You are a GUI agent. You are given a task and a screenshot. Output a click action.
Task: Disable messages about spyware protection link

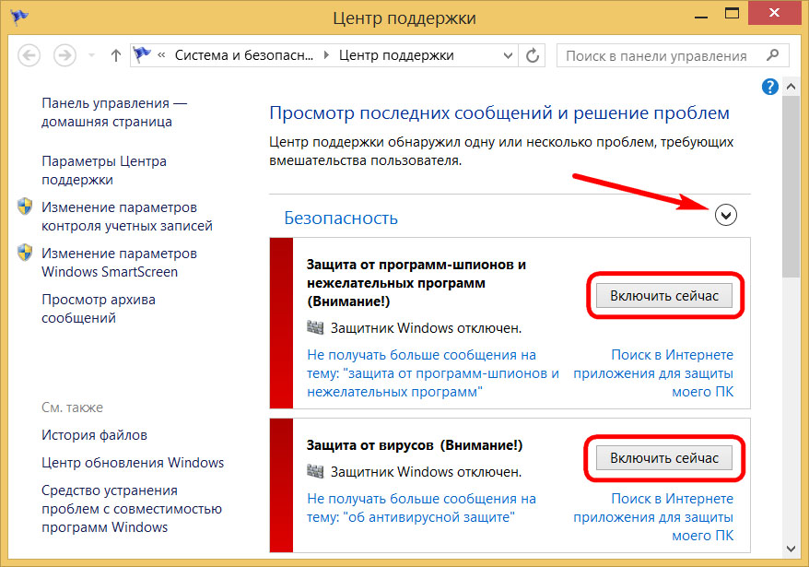tap(433, 372)
